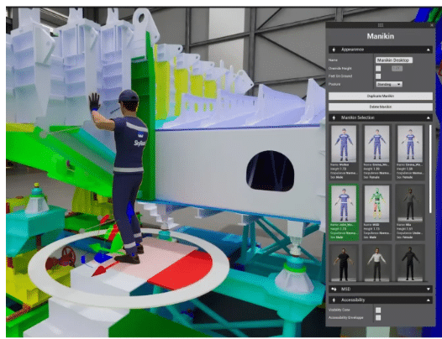Collapse the Manikin Selection section arrow
Image resolution: width=442 pixels, height=339 pixels.
point(429,117)
